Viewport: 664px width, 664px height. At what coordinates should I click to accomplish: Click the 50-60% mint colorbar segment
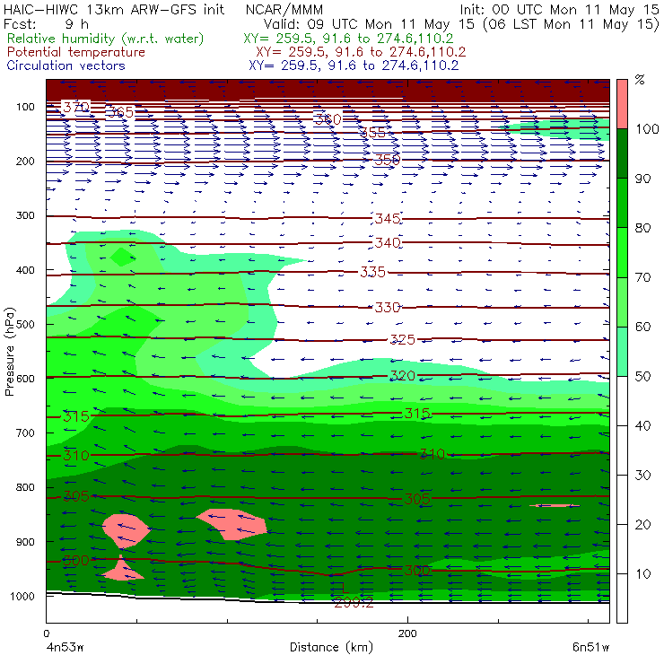pos(622,352)
